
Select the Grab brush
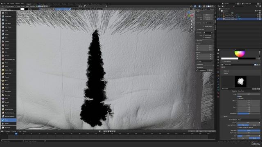click(9, 67)
